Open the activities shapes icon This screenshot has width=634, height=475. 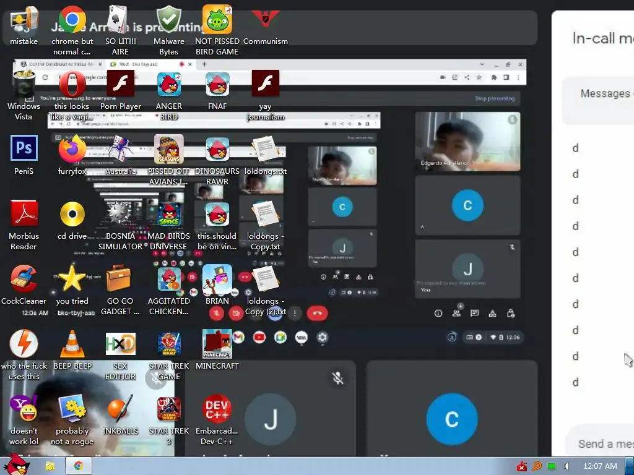coord(492,313)
